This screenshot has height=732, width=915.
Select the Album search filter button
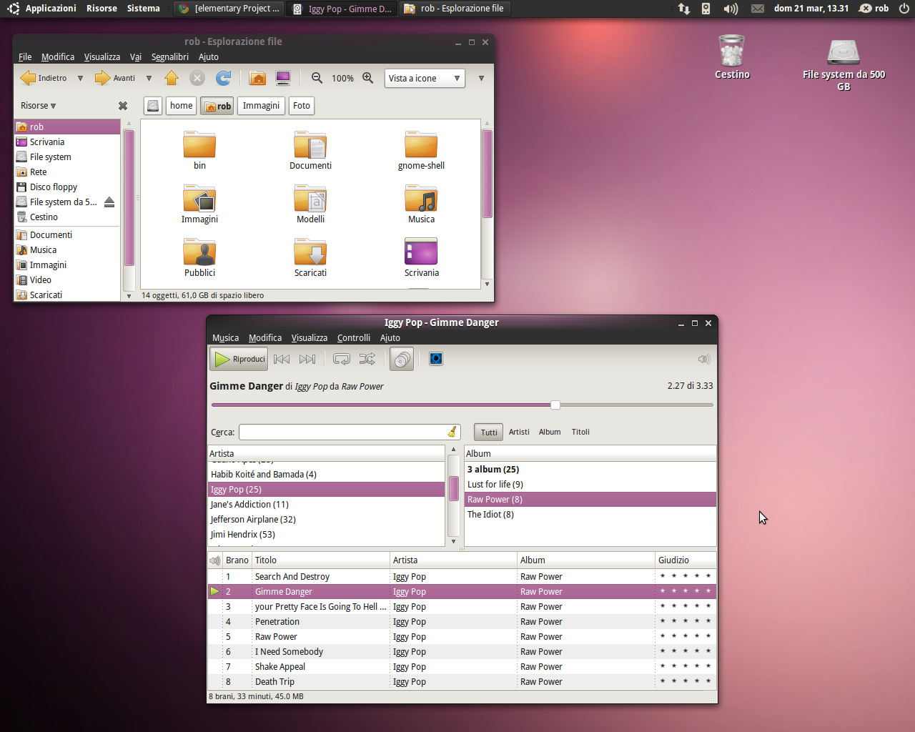(x=550, y=432)
